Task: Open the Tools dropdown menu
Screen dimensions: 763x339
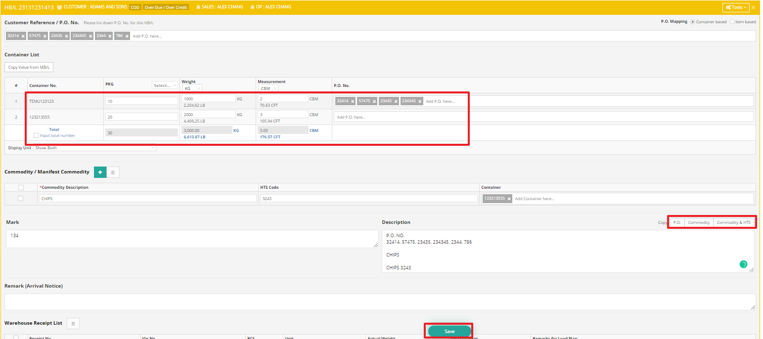Action: pyautogui.click(x=736, y=7)
